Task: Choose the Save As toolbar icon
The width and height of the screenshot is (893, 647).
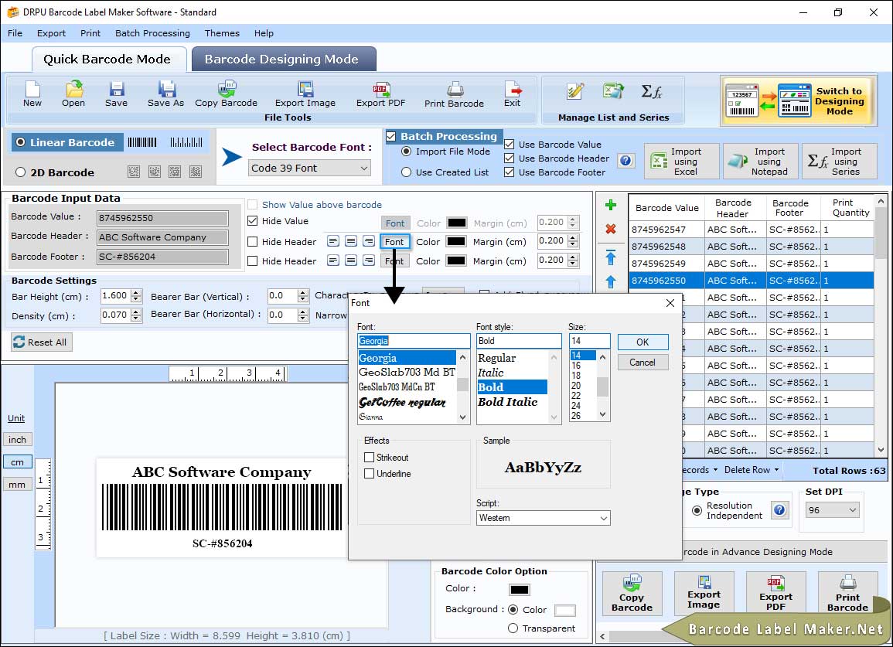Action: (x=165, y=94)
